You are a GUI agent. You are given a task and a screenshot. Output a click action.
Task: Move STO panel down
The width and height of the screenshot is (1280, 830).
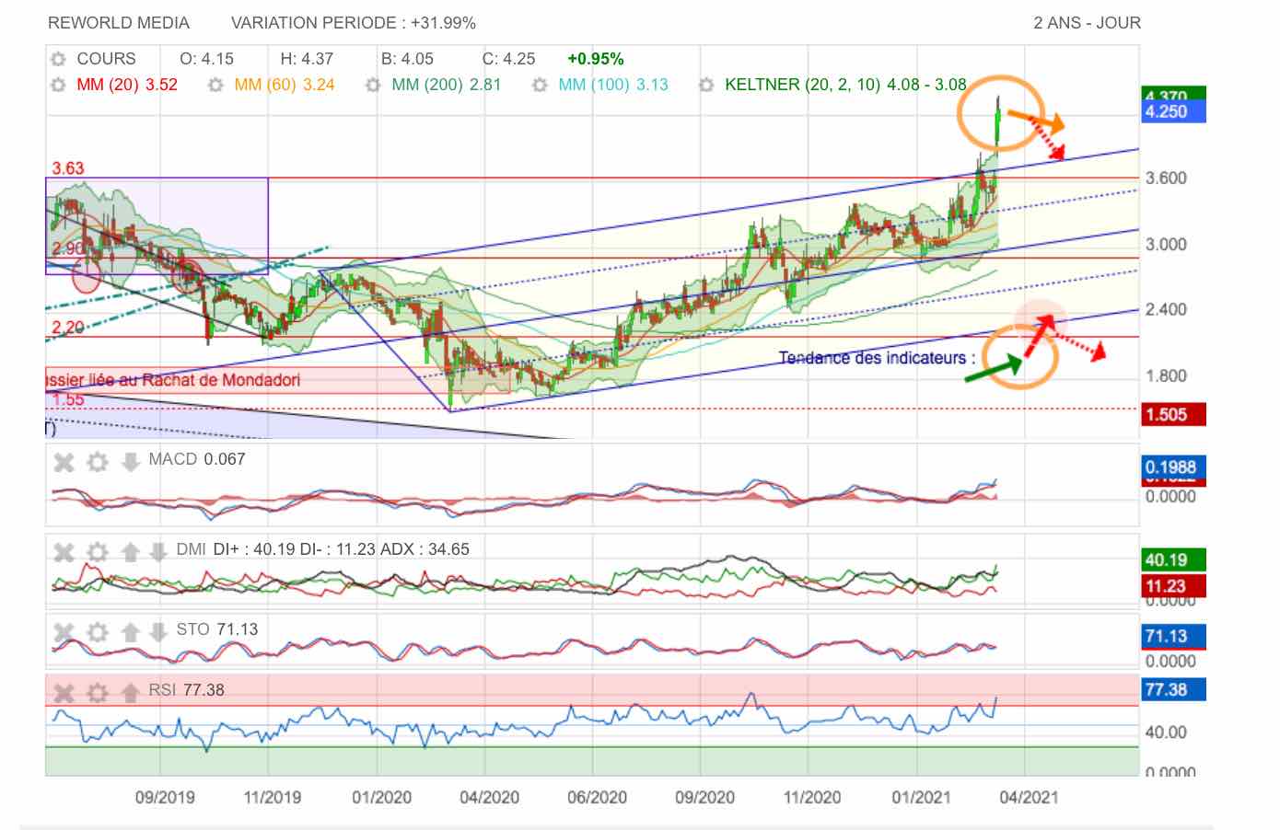point(158,632)
